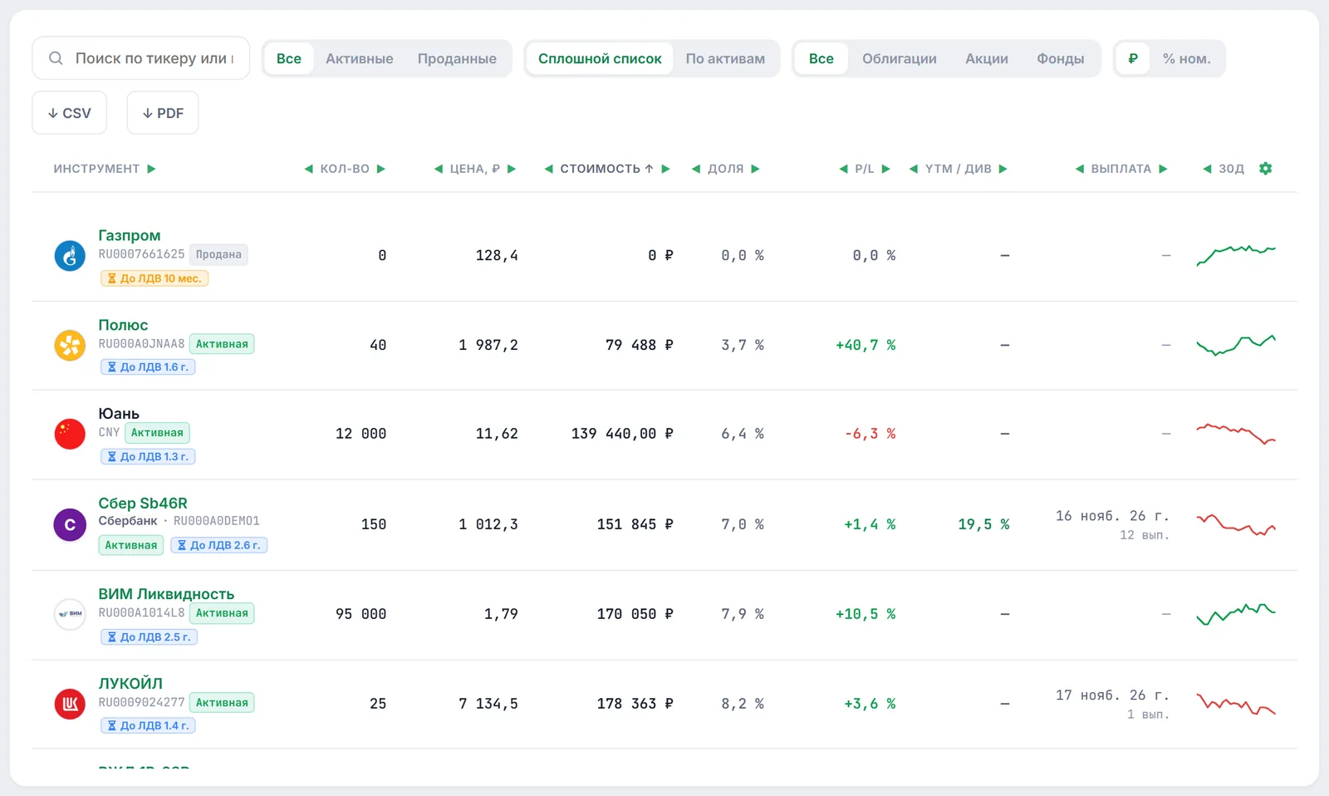
Task: Focus the ticker search field
Action: click(x=141, y=58)
